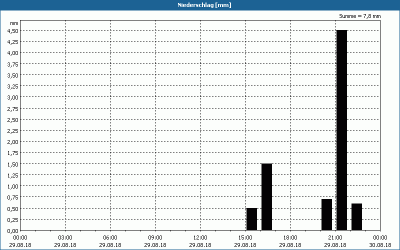Click the last bar after 22:00
Image resolution: width=400 pixels, height=250 pixels.
(x=356, y=217)
